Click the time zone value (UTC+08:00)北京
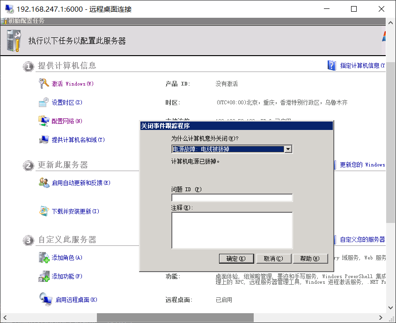This screenshot has height=323, width=396. pyautogui.click(x=282, y=102)
